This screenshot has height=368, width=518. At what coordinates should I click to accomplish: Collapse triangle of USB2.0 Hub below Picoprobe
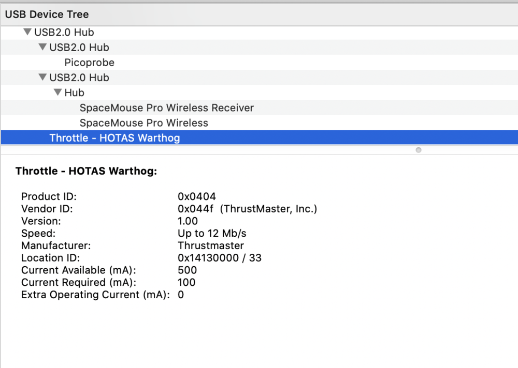(x=42, y=78)
